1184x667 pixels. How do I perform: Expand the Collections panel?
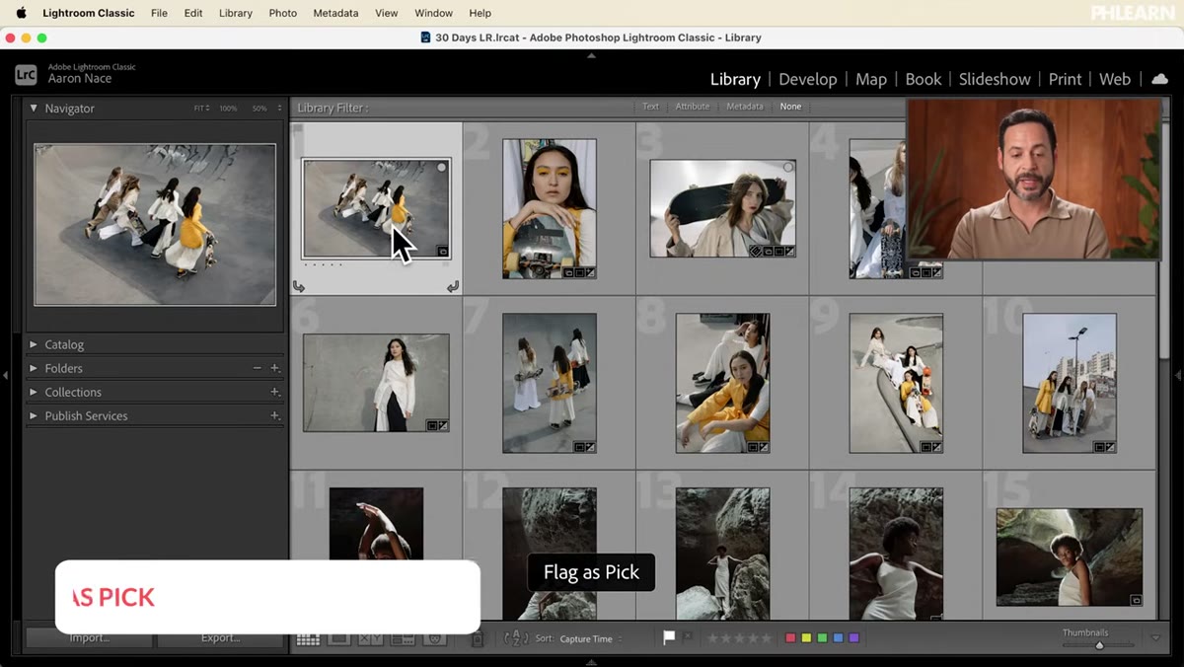point(34,392)
